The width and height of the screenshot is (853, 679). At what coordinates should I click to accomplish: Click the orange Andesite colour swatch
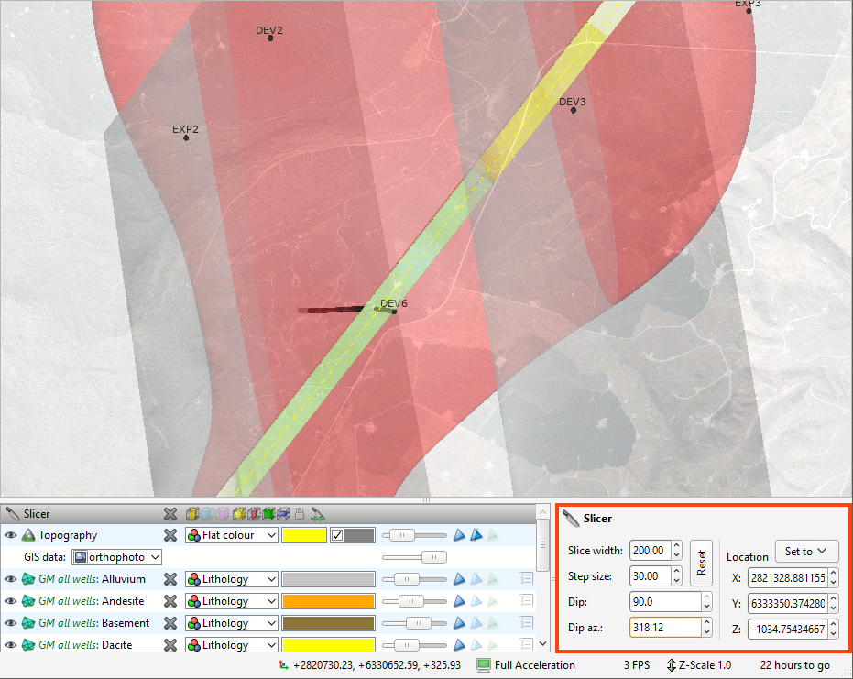point(328,601)
